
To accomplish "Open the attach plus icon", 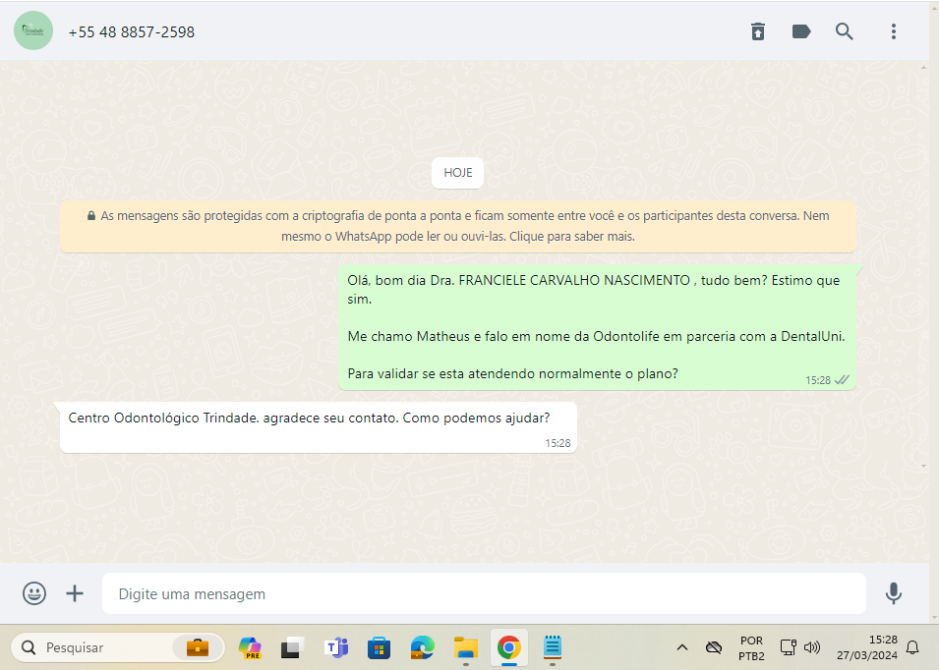I will (x=75, y=593).
